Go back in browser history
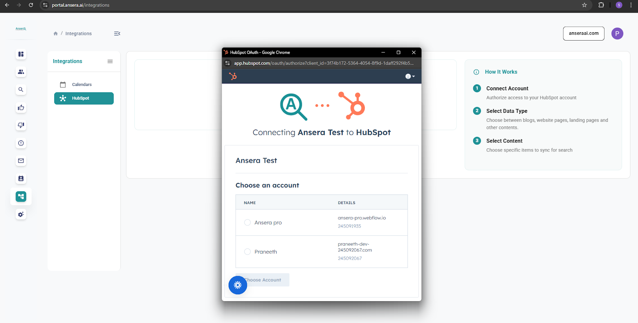The height and width of the screenshot is (323, 638). tap(7, 5)
